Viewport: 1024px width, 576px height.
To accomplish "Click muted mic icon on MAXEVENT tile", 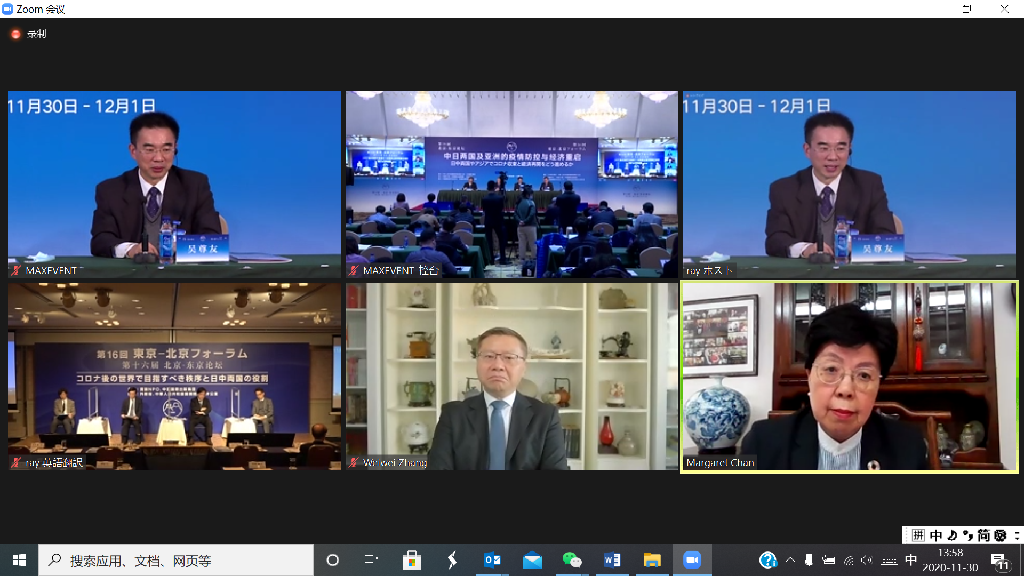I will (x=16, y=270).
